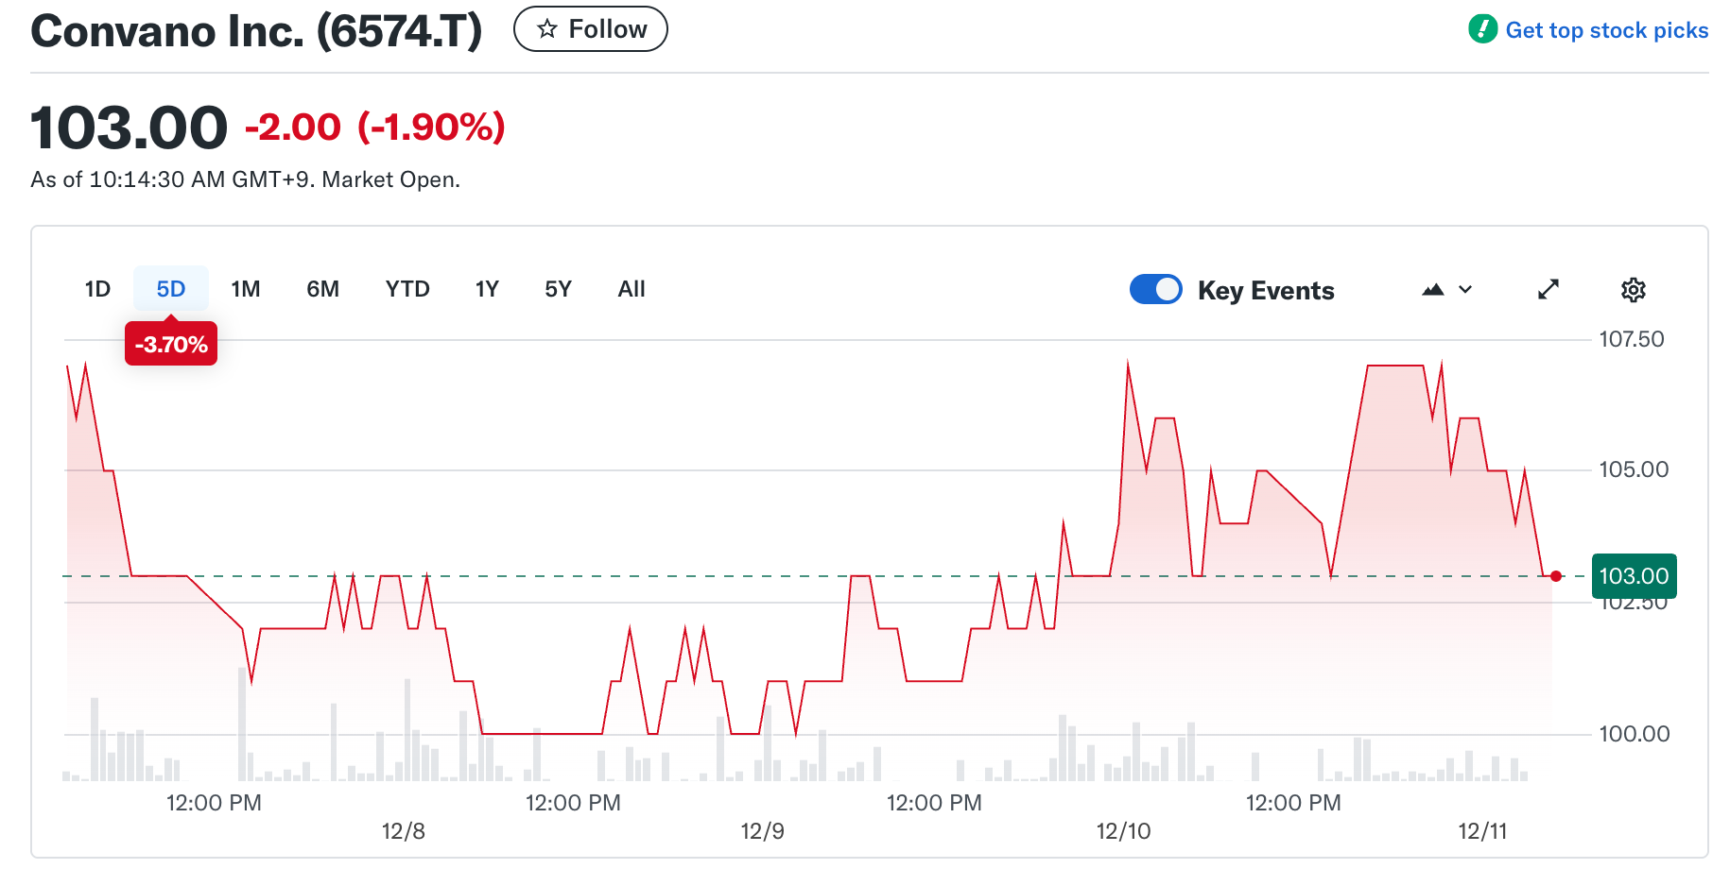Select the 5Y range tab

tap(558, 289)
